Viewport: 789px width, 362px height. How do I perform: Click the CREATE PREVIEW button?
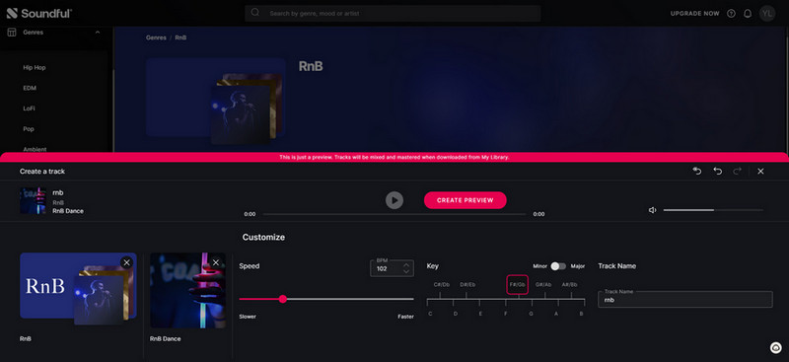(x=465, y=200)
